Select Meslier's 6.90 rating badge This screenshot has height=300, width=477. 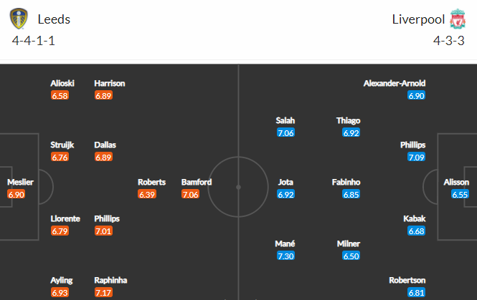pyautogui.click(x=16, y=194)
